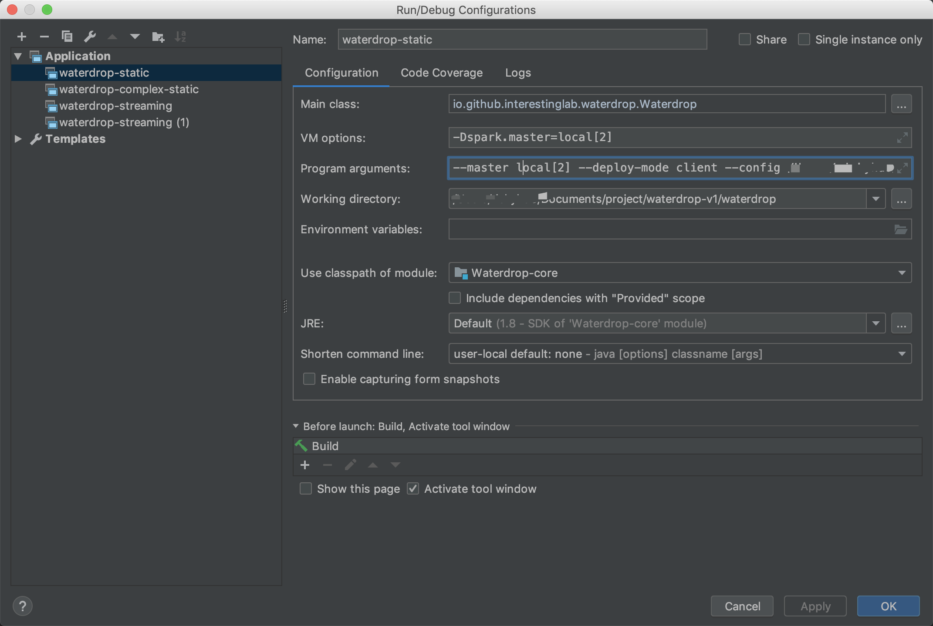Uncheck Activate tool window
The height and width of the screenshot is (626, 933).
click(413, 489)
